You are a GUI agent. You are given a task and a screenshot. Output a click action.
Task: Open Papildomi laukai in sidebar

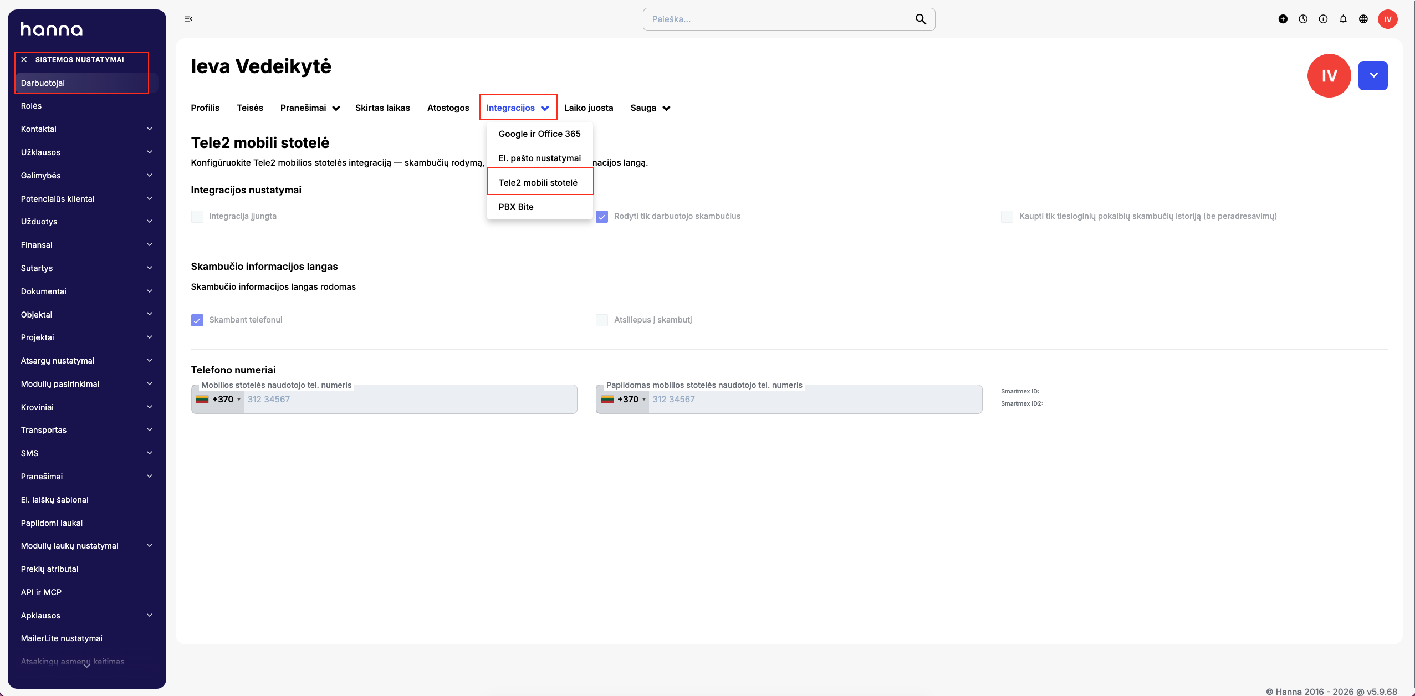click(x=86, y=523)
